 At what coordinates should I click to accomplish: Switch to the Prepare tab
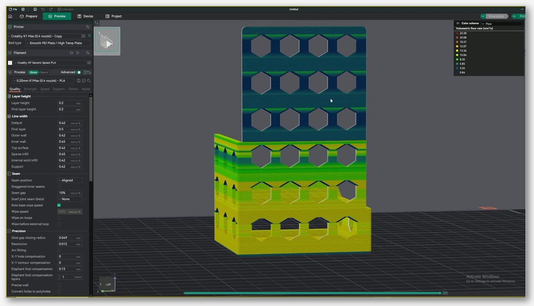pyautogui.click(x=28, y=16)
